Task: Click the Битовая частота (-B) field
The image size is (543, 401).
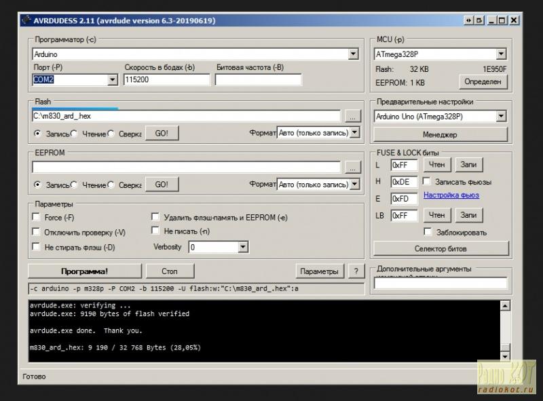Action: coord(259,80)
